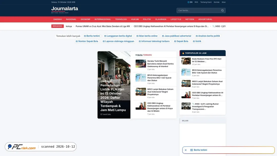Open the DAERAH menu item

pyautogui.click(x=58, y=19)
